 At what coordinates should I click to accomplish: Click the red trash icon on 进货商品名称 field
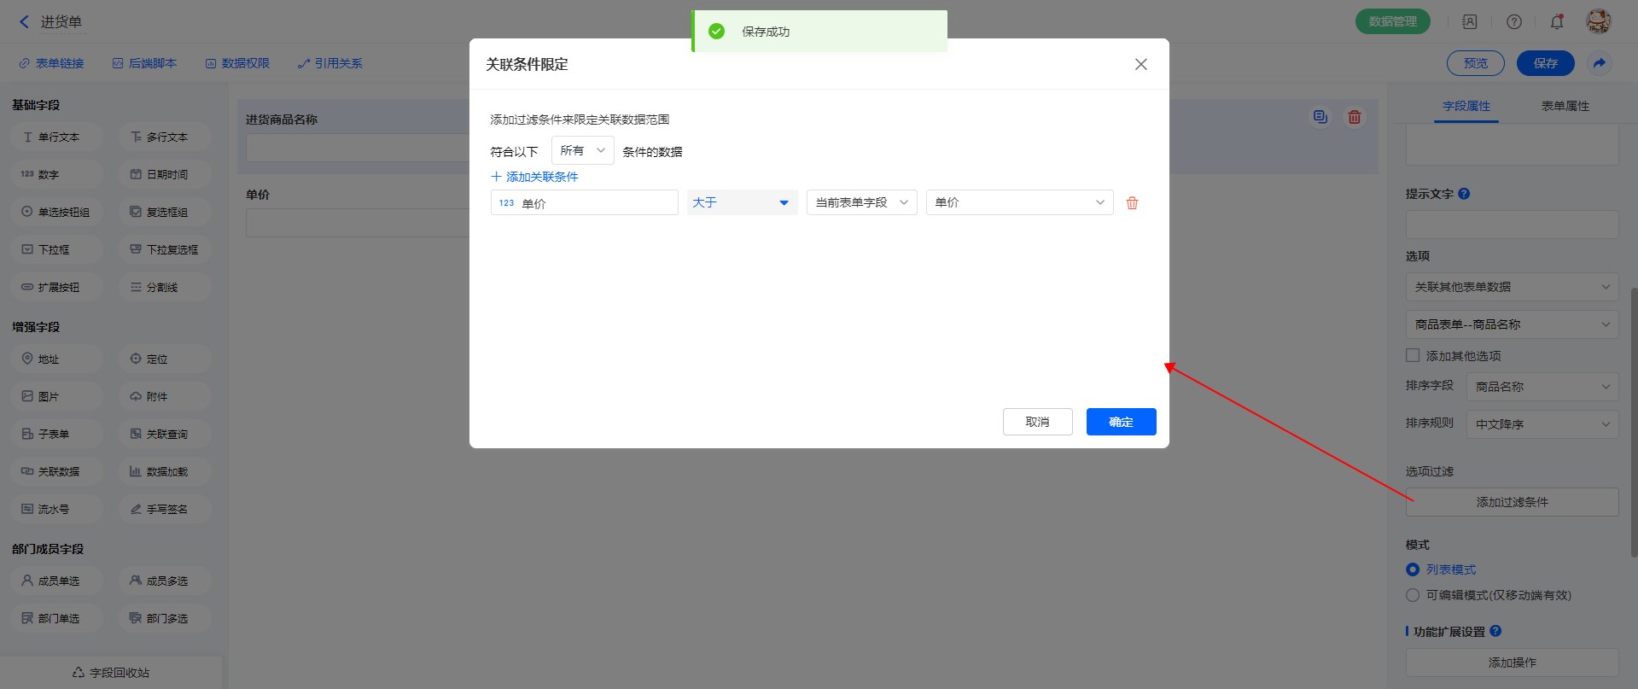pos(1354,118)
